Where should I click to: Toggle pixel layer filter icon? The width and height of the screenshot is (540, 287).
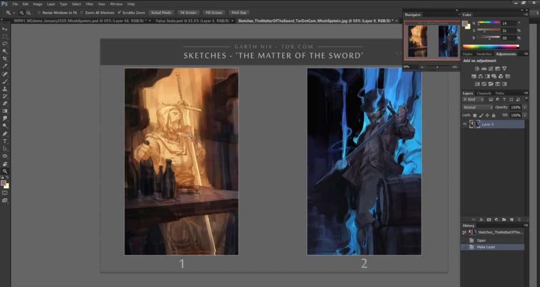[x=491, y=99]
